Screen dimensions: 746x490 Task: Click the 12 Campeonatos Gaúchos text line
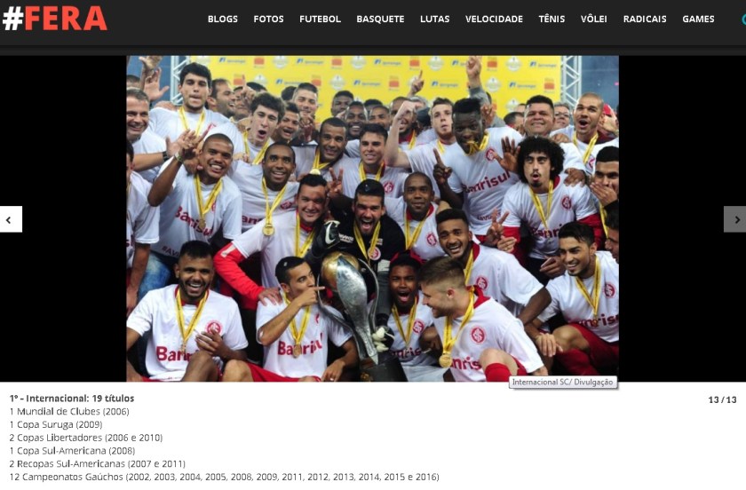tap(224, 477)
